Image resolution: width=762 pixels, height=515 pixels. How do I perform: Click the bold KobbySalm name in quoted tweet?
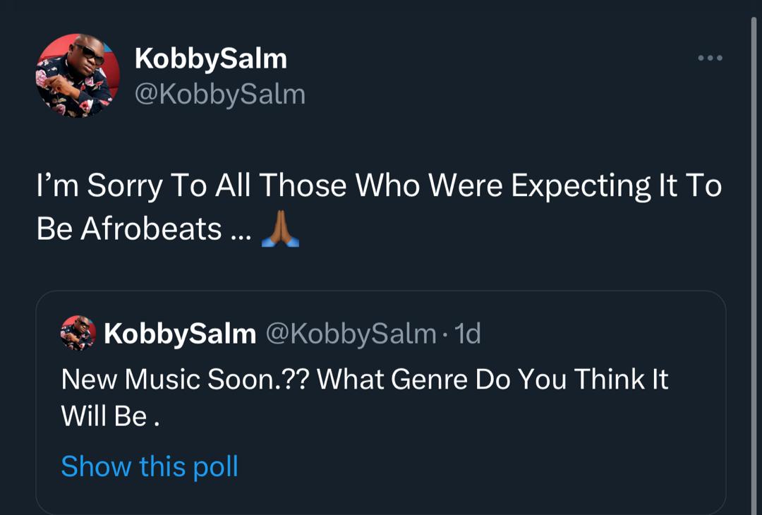(x=180, y=334)
